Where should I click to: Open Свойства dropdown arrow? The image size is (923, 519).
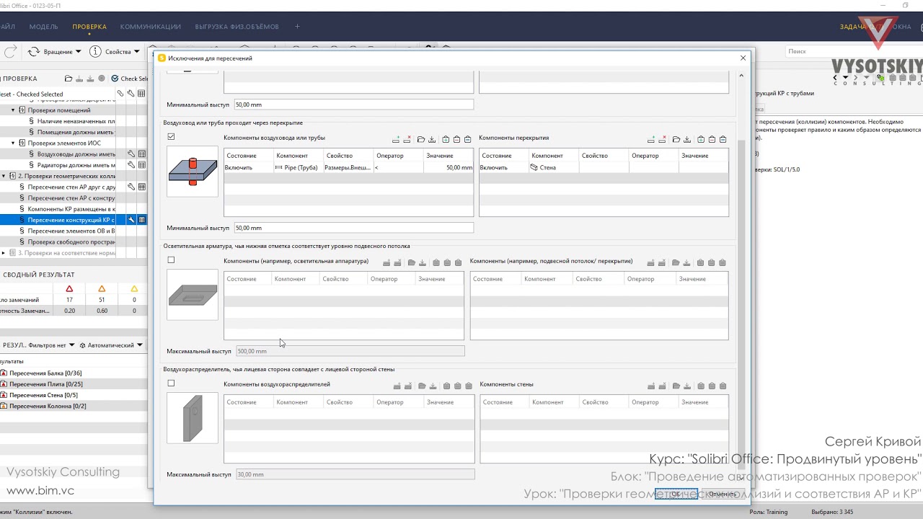click(x=137, y=52)
